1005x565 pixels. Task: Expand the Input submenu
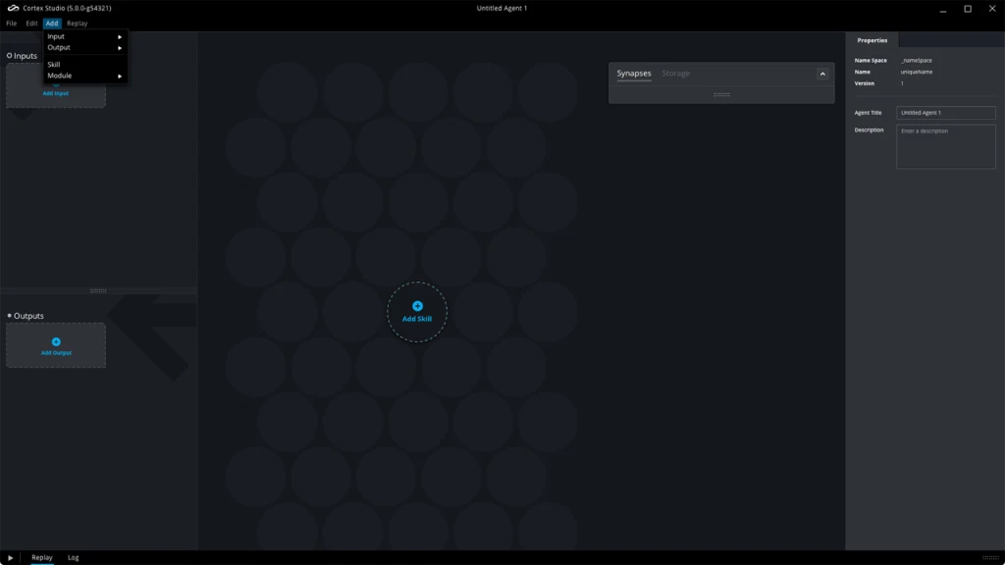85,36
